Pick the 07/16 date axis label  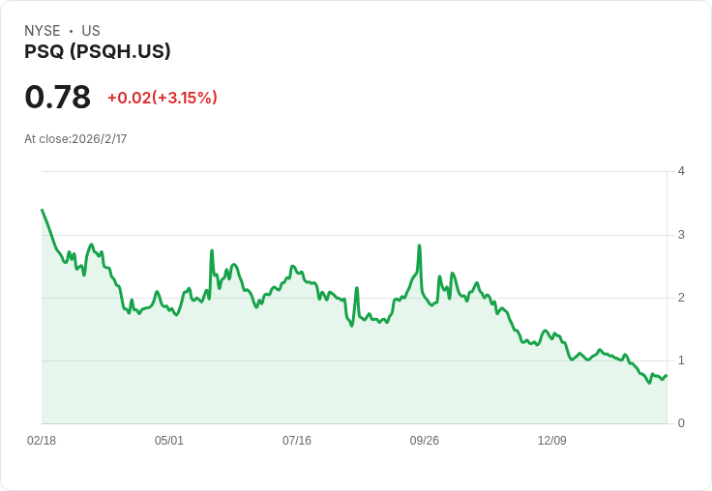point(297,441)
